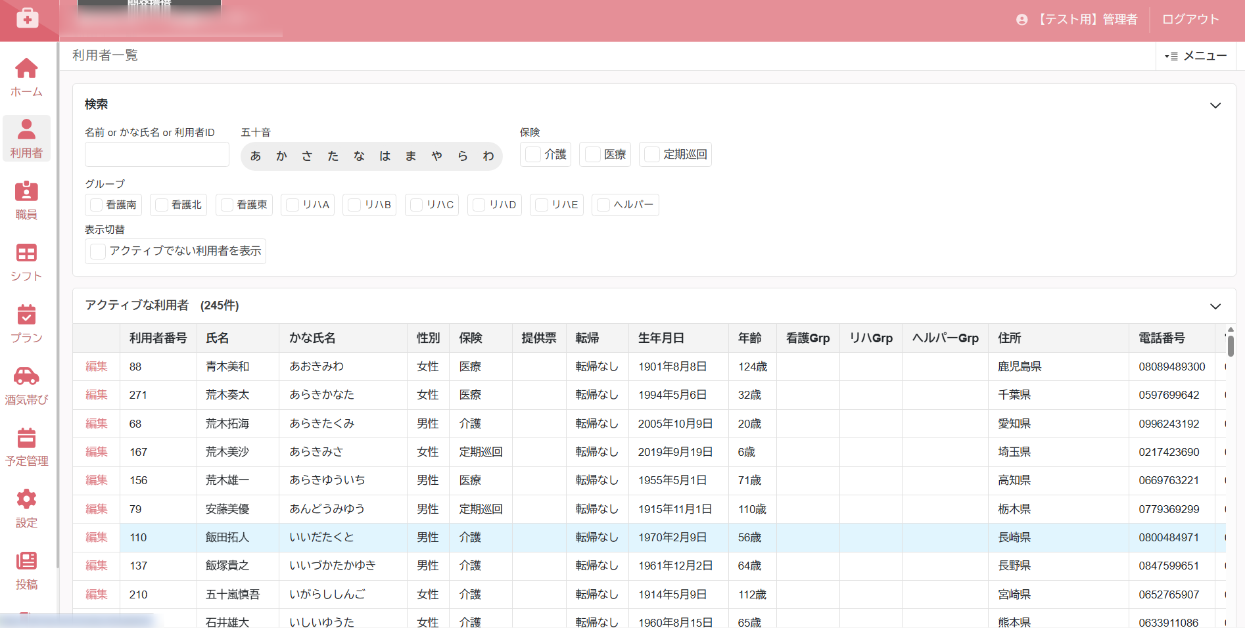
Task: Collapse the アクティブな利用者 panel chevron
Action: [1215, 306]
